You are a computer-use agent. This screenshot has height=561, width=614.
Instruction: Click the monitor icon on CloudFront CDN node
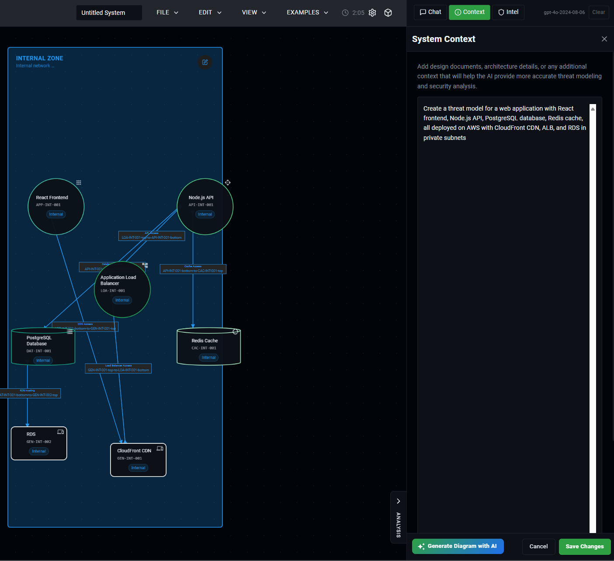160,448
